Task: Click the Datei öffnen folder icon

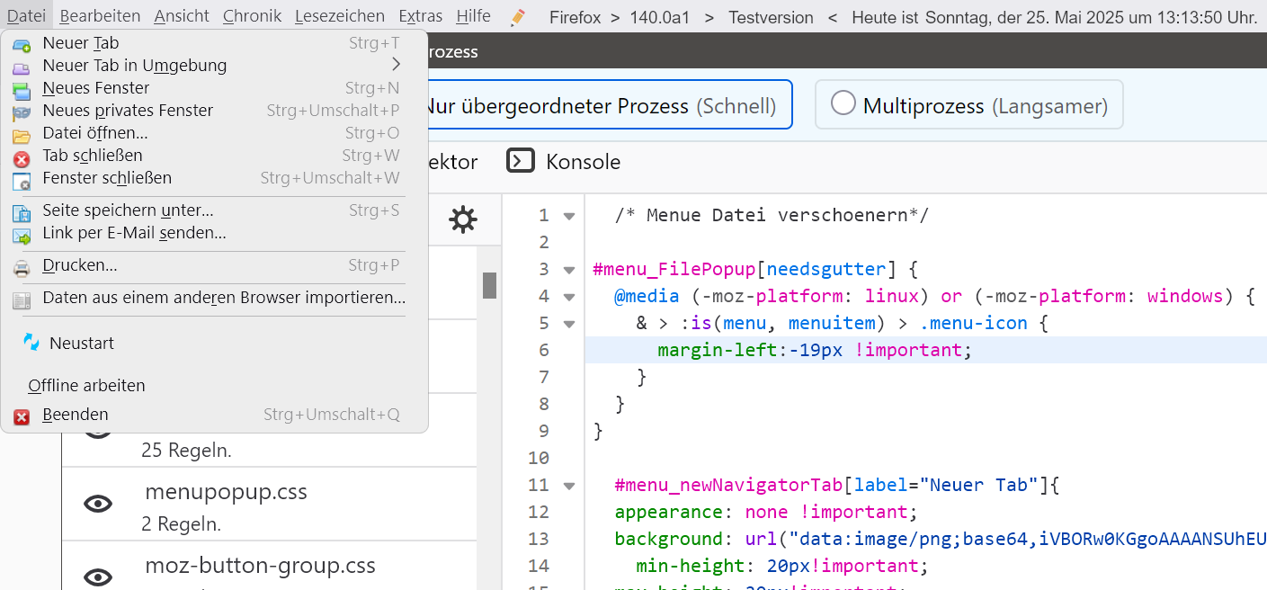Action: click(22, 135)
